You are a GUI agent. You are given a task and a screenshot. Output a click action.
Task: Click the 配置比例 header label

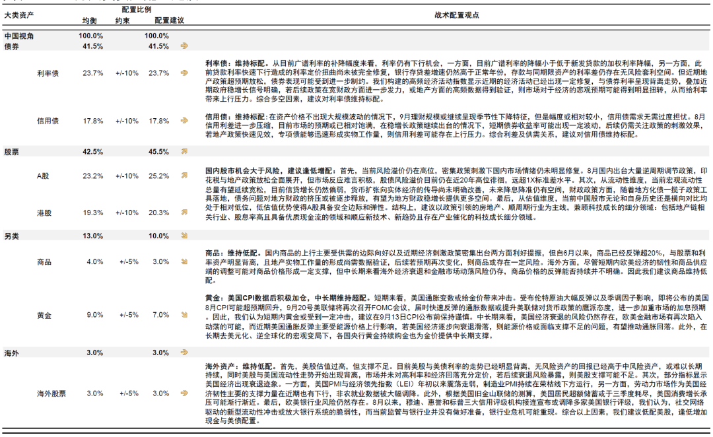136,11
